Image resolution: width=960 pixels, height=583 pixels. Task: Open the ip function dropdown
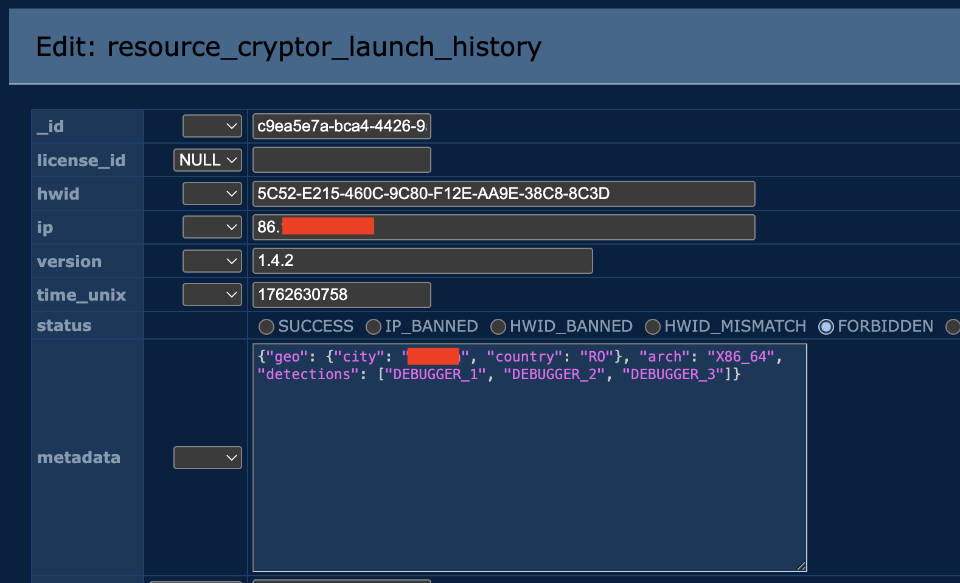click(212, 227)
